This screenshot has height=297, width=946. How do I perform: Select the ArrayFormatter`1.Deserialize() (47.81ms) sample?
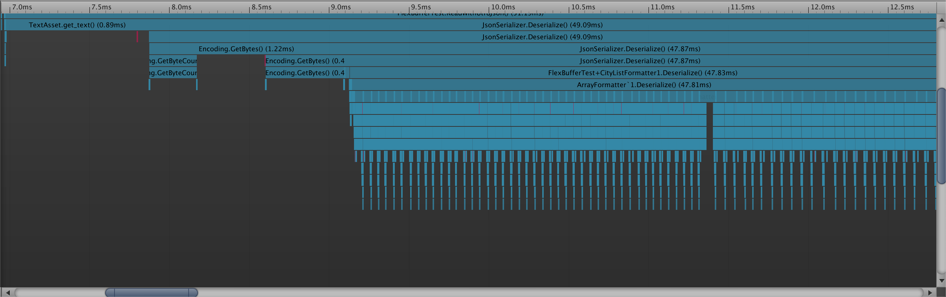(644, 85)
